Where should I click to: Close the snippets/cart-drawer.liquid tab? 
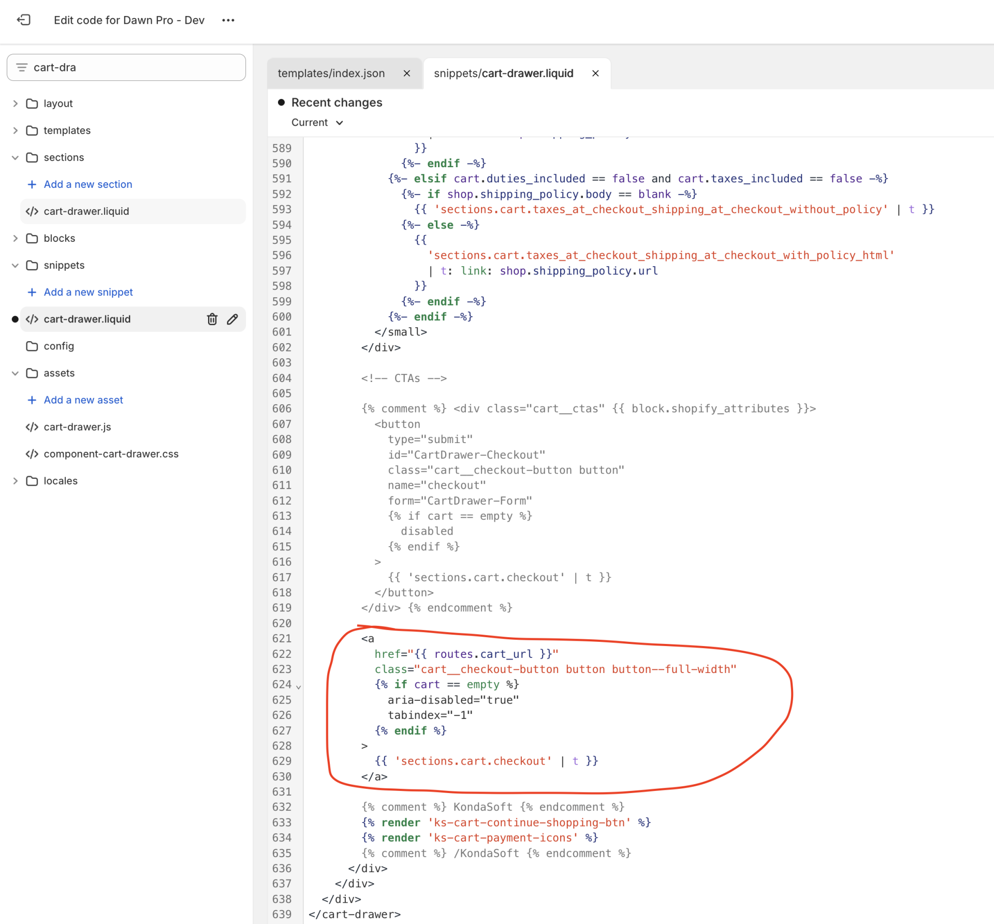(595, 74)
